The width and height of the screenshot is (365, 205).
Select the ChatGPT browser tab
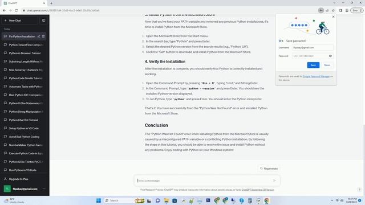pos(24,3)
